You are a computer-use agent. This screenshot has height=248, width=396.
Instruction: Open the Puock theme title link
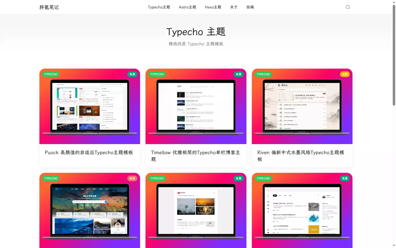(89, 152)
